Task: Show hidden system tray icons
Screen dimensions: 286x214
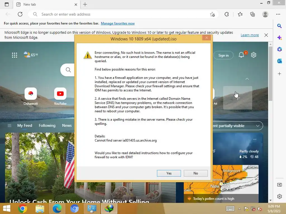Action: (239, 209)
